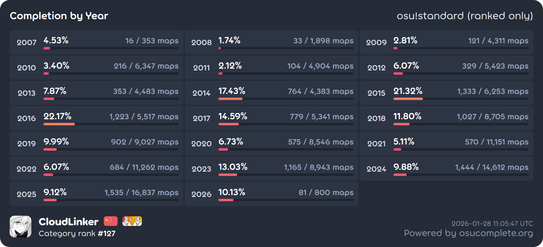Click the osucomplete.org credit text
The image size is (543, 247).
[468, 233]
